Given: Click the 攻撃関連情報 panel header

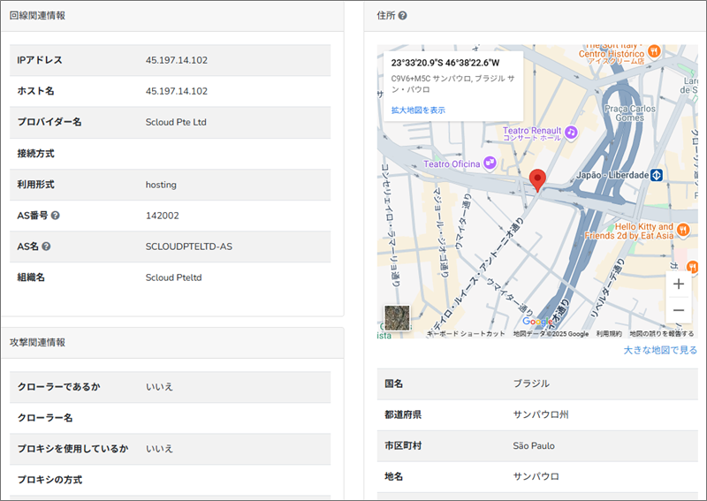Looking at the screenshot, I should tap(172, 343).
